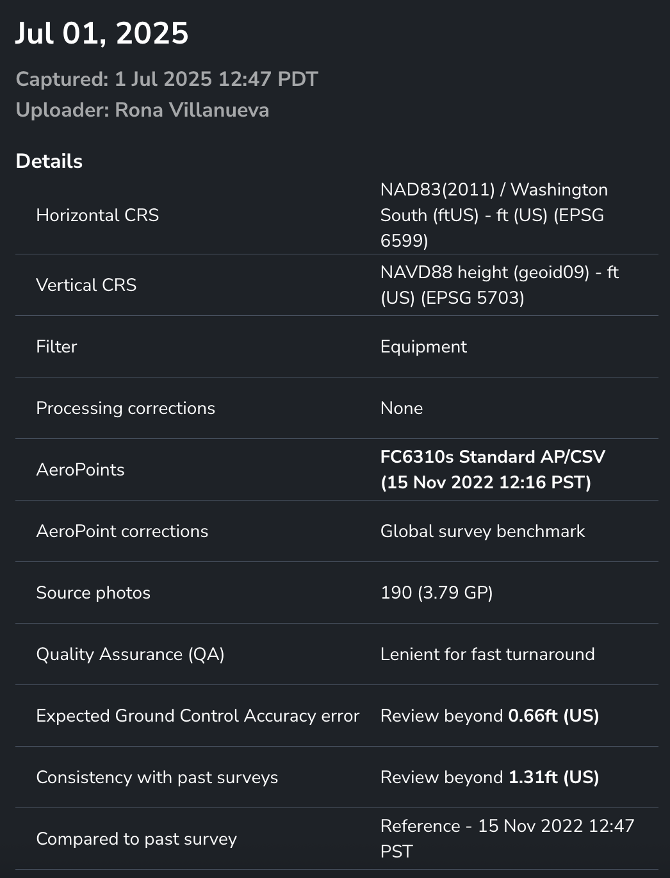The height and width of the screenshot is (878, 670).
Task: Select the Captured date and time line
Action: point(167,79)
